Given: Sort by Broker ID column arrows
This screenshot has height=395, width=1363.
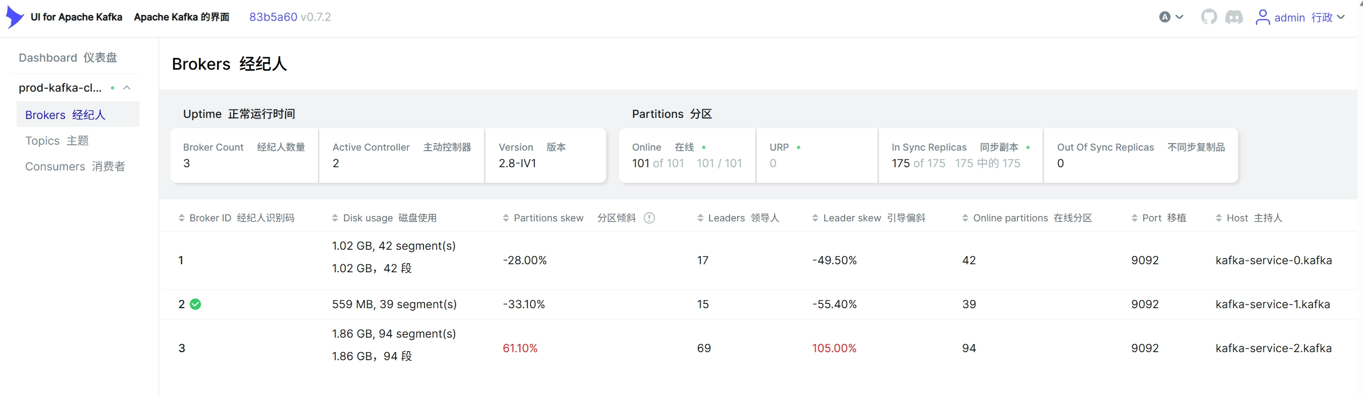Looking at the screenshot, I should click(182, 218).
